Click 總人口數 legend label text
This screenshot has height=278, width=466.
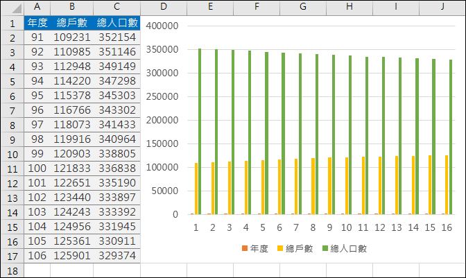point(348,248)
